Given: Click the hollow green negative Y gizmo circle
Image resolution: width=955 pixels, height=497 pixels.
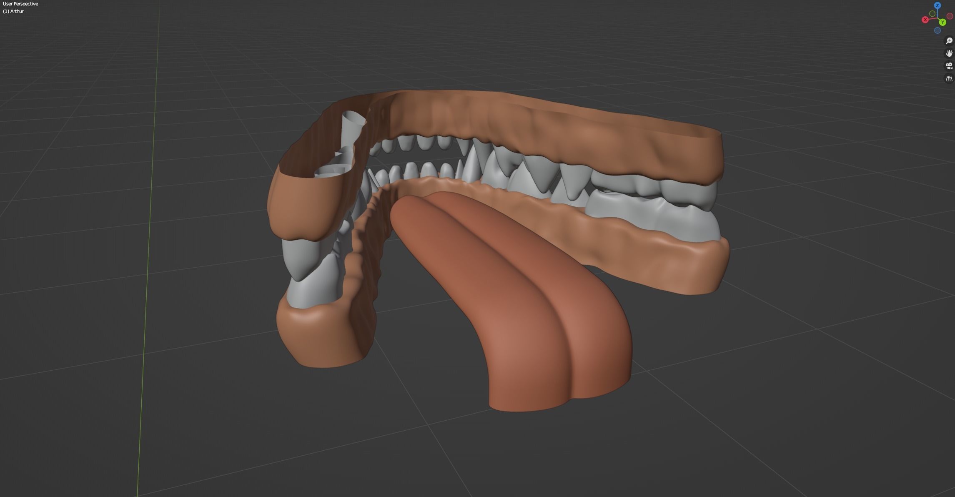Looking at the screenshot, I should click(x=932, y=14).
